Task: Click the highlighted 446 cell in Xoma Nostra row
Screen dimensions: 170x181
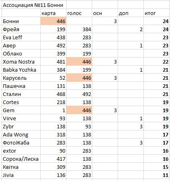Action: click(79, 62)
